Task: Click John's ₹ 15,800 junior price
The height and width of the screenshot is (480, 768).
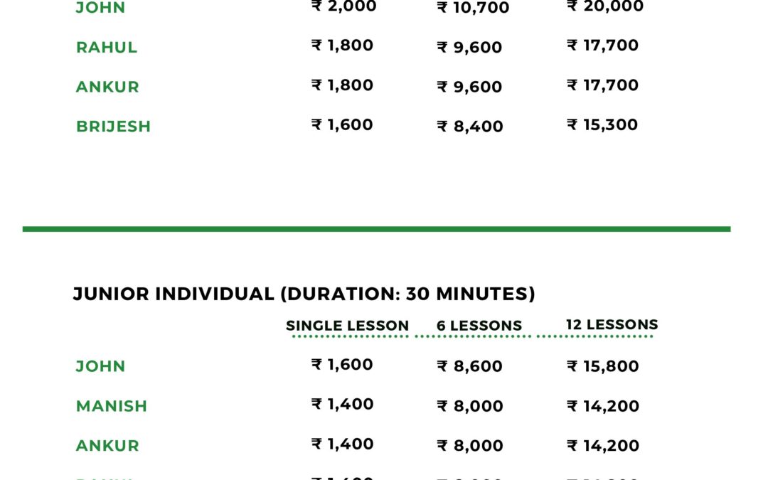Action: click(602, 366)
